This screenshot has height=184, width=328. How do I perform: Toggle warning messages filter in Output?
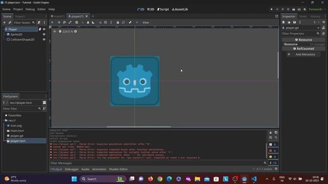(273, 157)
